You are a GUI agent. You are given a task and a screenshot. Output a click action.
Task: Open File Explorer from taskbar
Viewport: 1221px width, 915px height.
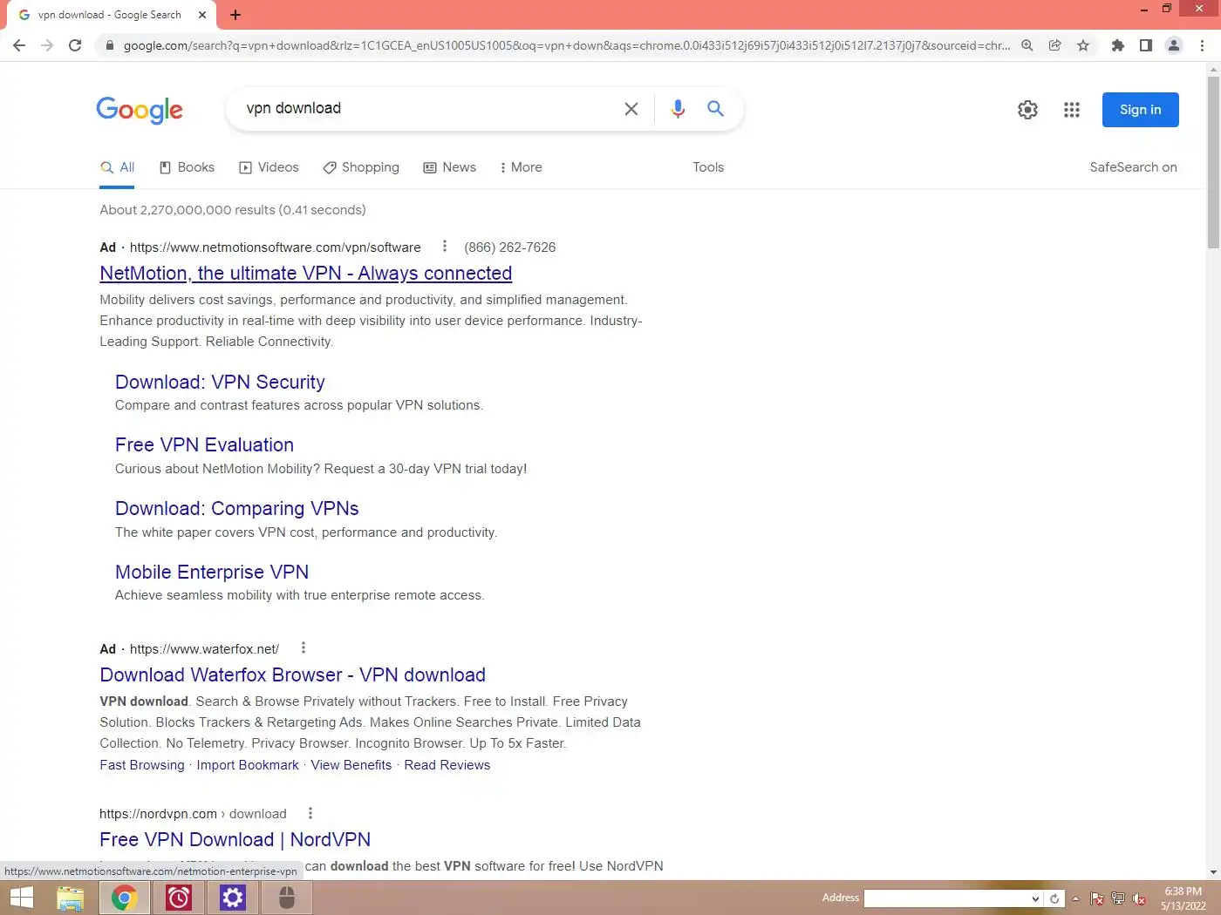pyautogui.click(x=71, y=898)
